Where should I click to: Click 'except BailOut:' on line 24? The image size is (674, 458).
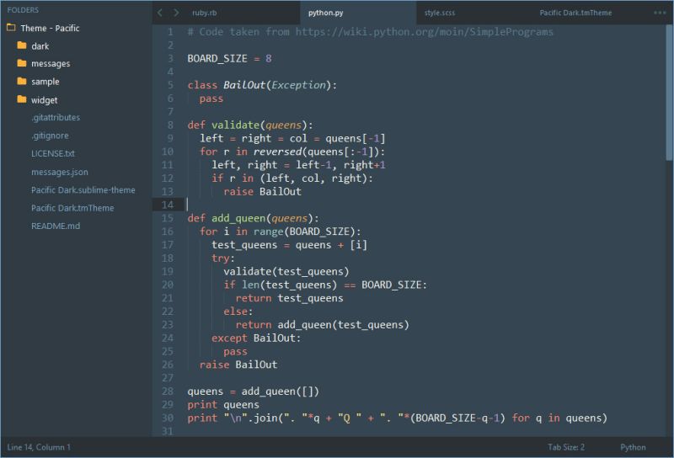point(256,338)
